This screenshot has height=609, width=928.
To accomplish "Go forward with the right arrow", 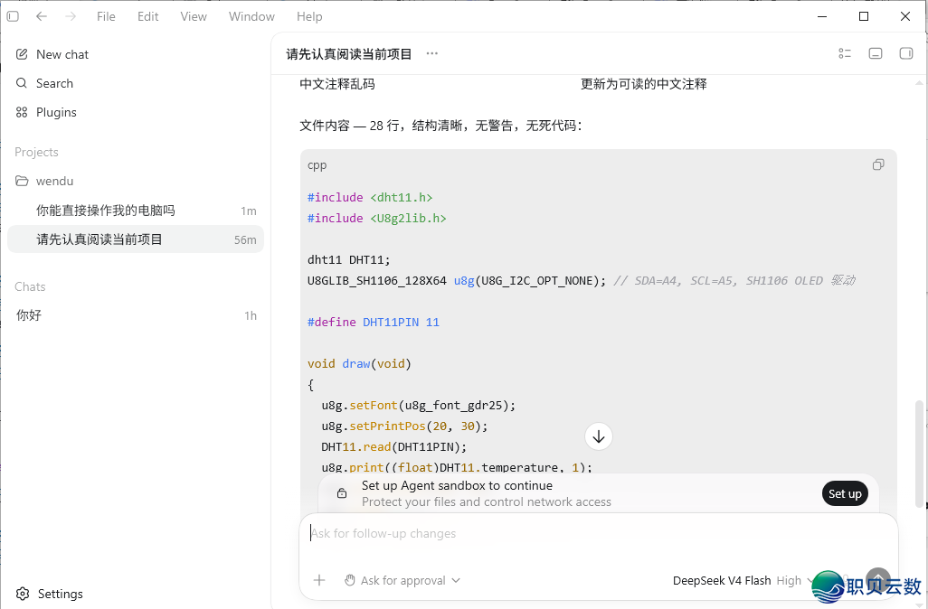I will point(71,16).
